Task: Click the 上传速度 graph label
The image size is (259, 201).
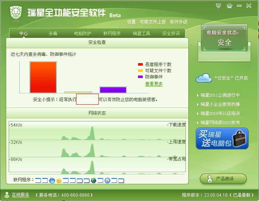Action: (176, 142)
